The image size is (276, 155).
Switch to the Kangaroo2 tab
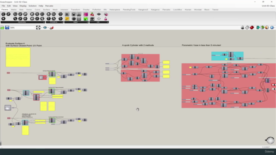(x=143, y=9)
